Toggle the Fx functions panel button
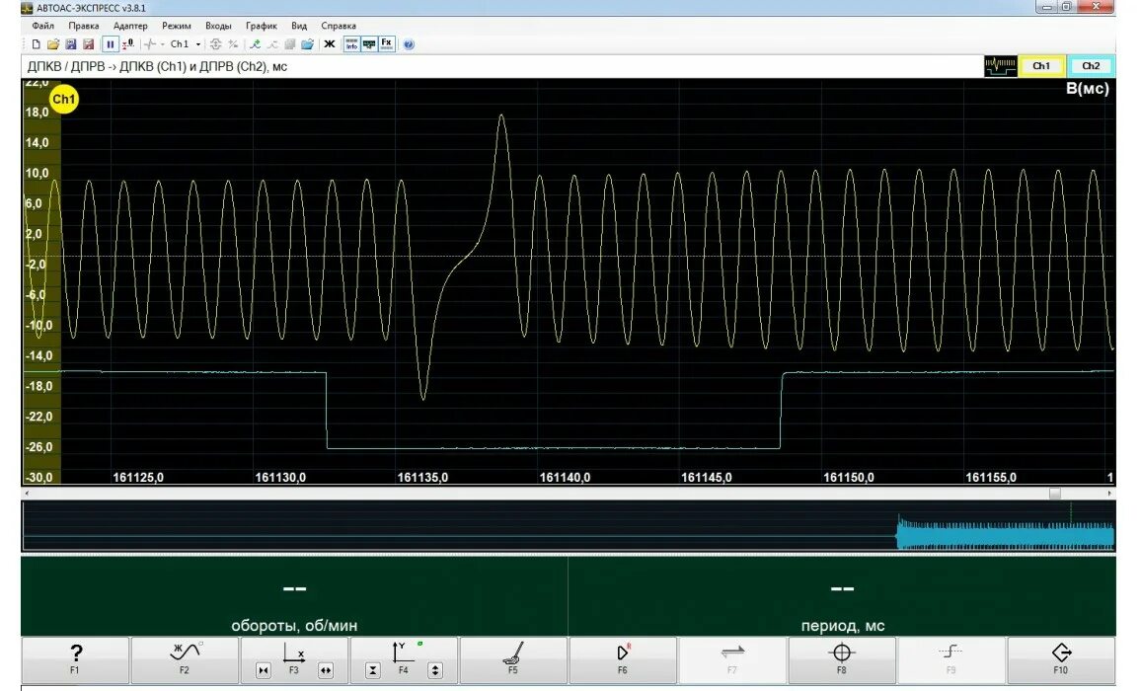The width and height of the screenshot is (1141, 691). pyautogui.click(x=386, y=44)
